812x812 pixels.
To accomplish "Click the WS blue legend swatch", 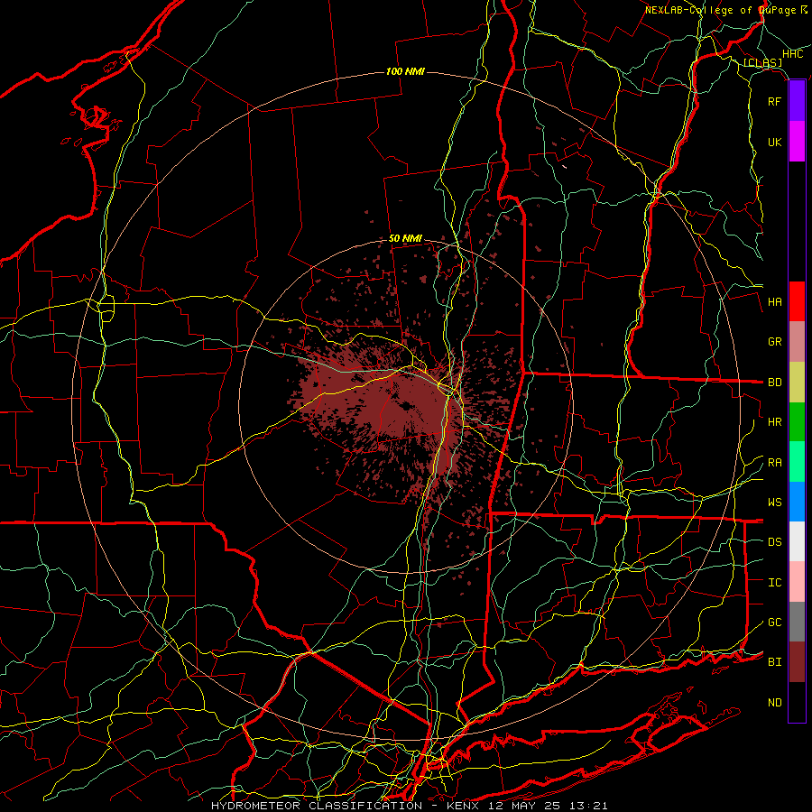I will pyautogui.click(x=797, y=502).
